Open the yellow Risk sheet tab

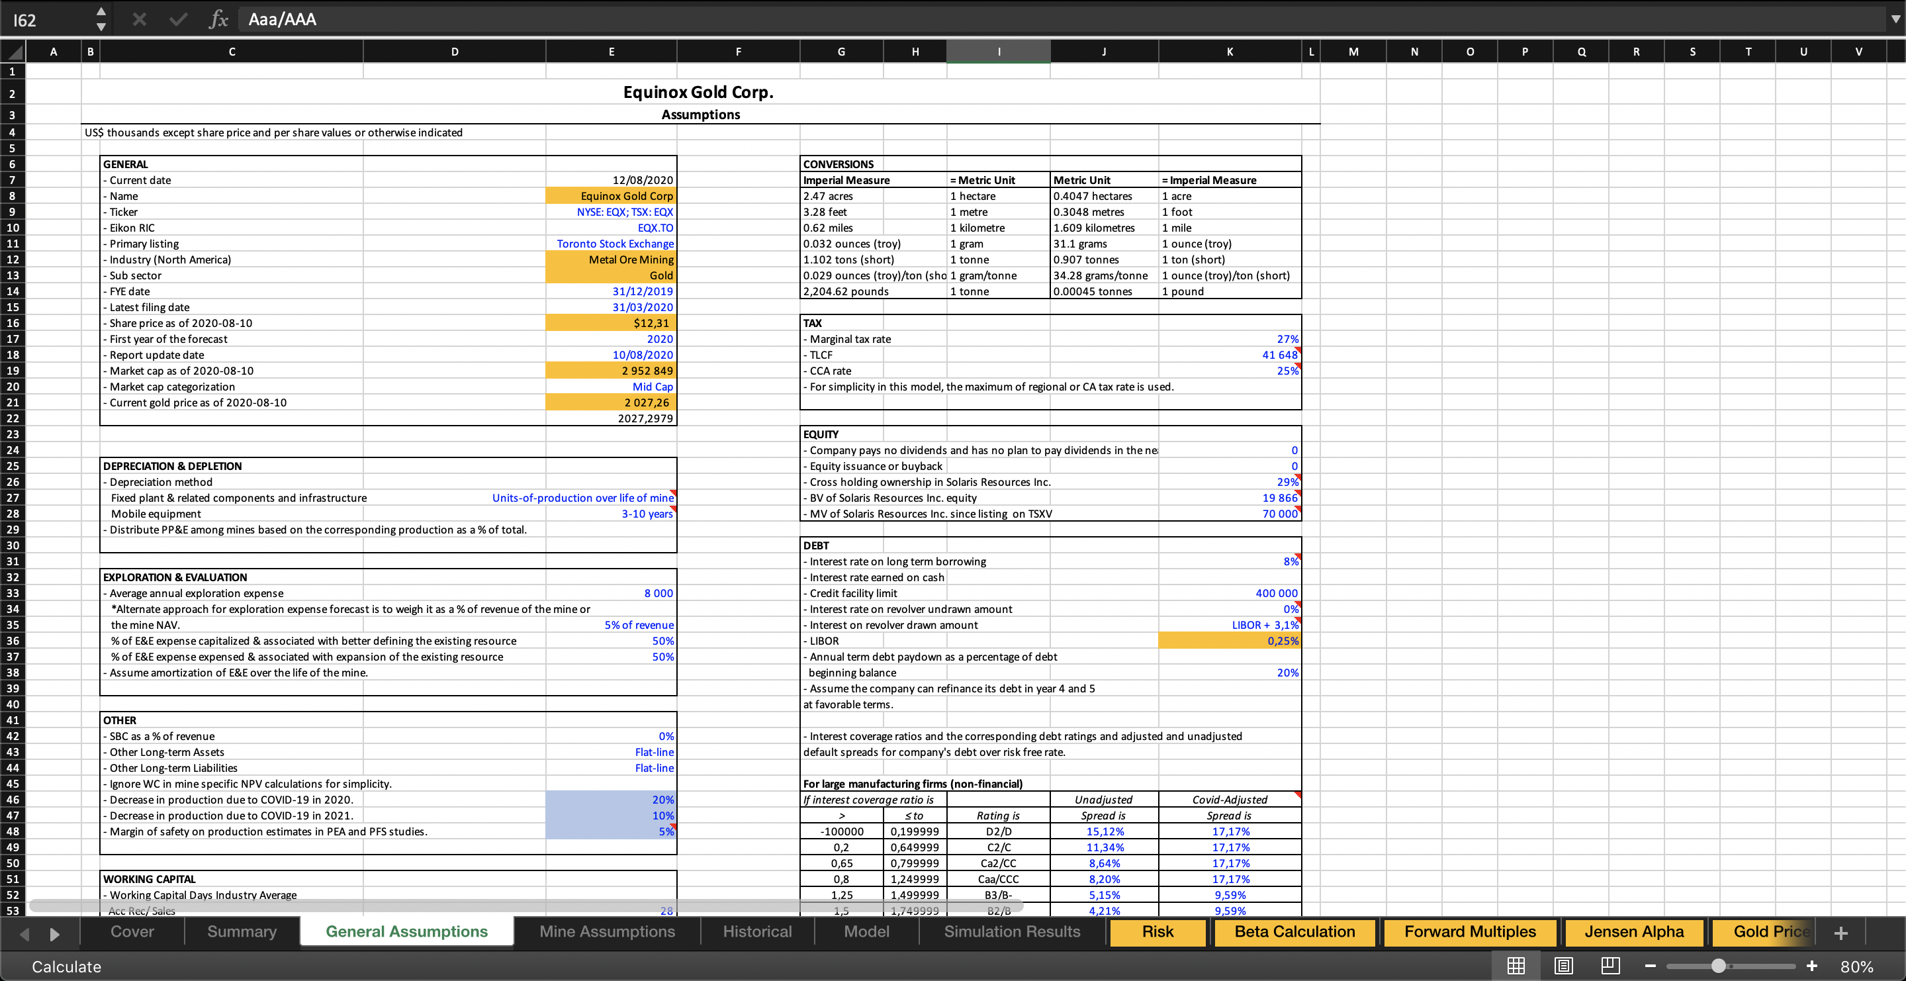point(1157,931)
